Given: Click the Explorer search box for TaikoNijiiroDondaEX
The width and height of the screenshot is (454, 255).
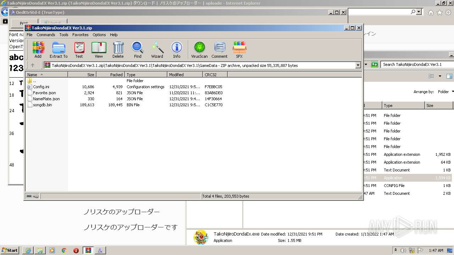Looking at the screenshot, I should pyautogui.click(x=416, y=64).
